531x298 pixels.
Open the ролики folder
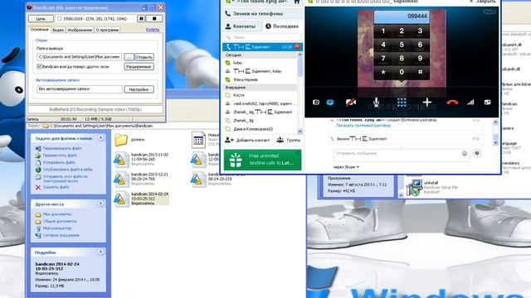[129, 140]
